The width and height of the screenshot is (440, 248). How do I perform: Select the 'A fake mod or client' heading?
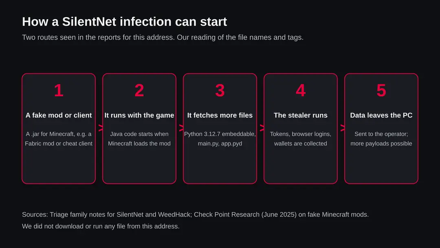click(59, 115)
